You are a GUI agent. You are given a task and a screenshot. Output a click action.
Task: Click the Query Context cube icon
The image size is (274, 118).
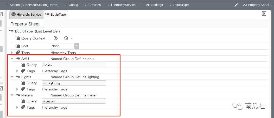click(x=18, y=38)
